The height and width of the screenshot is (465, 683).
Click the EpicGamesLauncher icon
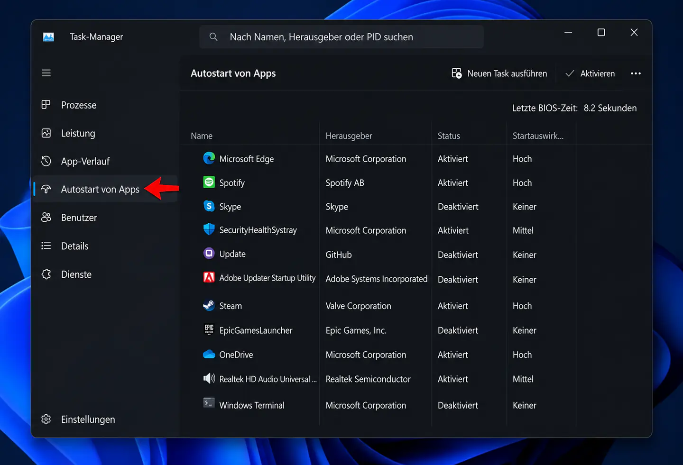[x=209, y=329]
